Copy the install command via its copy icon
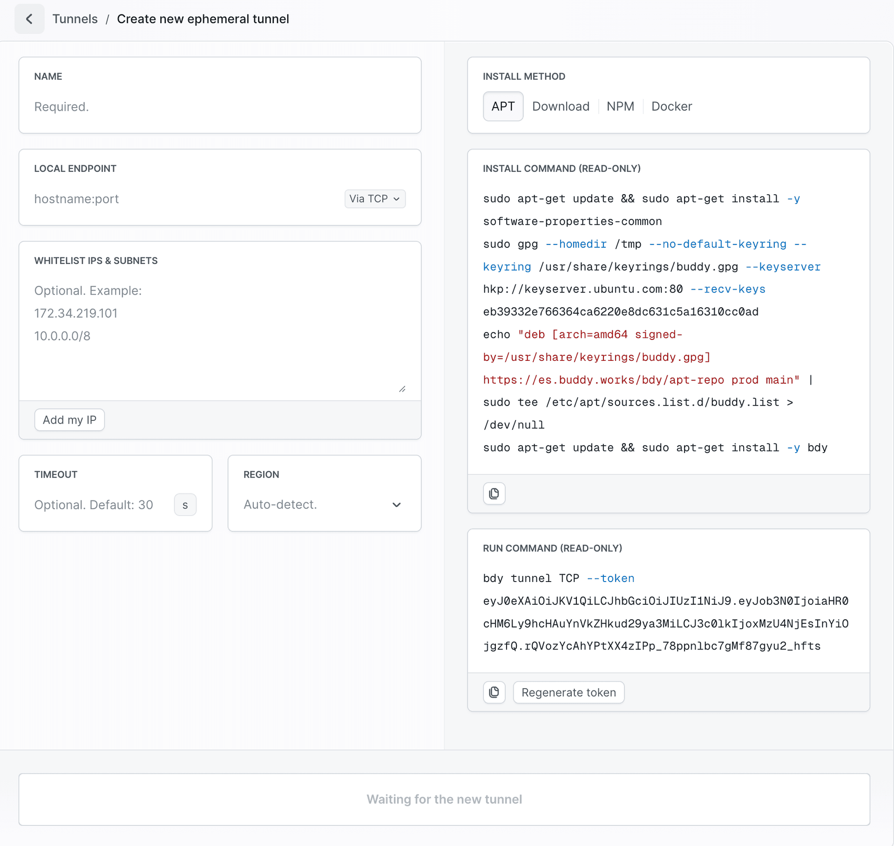Viewport: 894px width, 846px height. 494,494
